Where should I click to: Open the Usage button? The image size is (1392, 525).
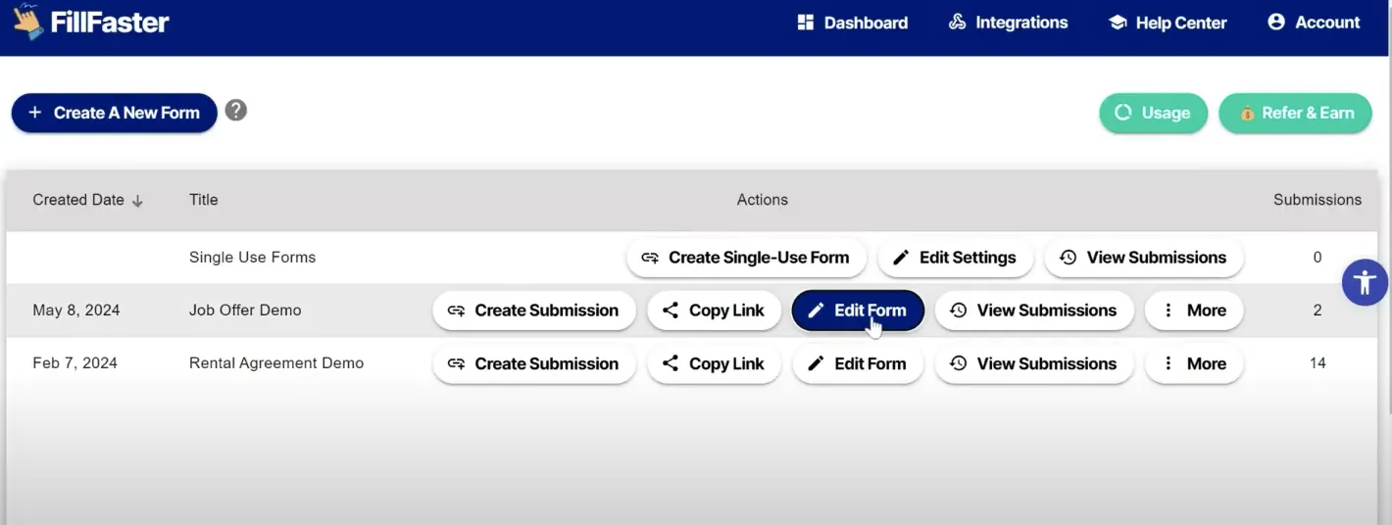pyautogui.click(x=1154, y=113)
